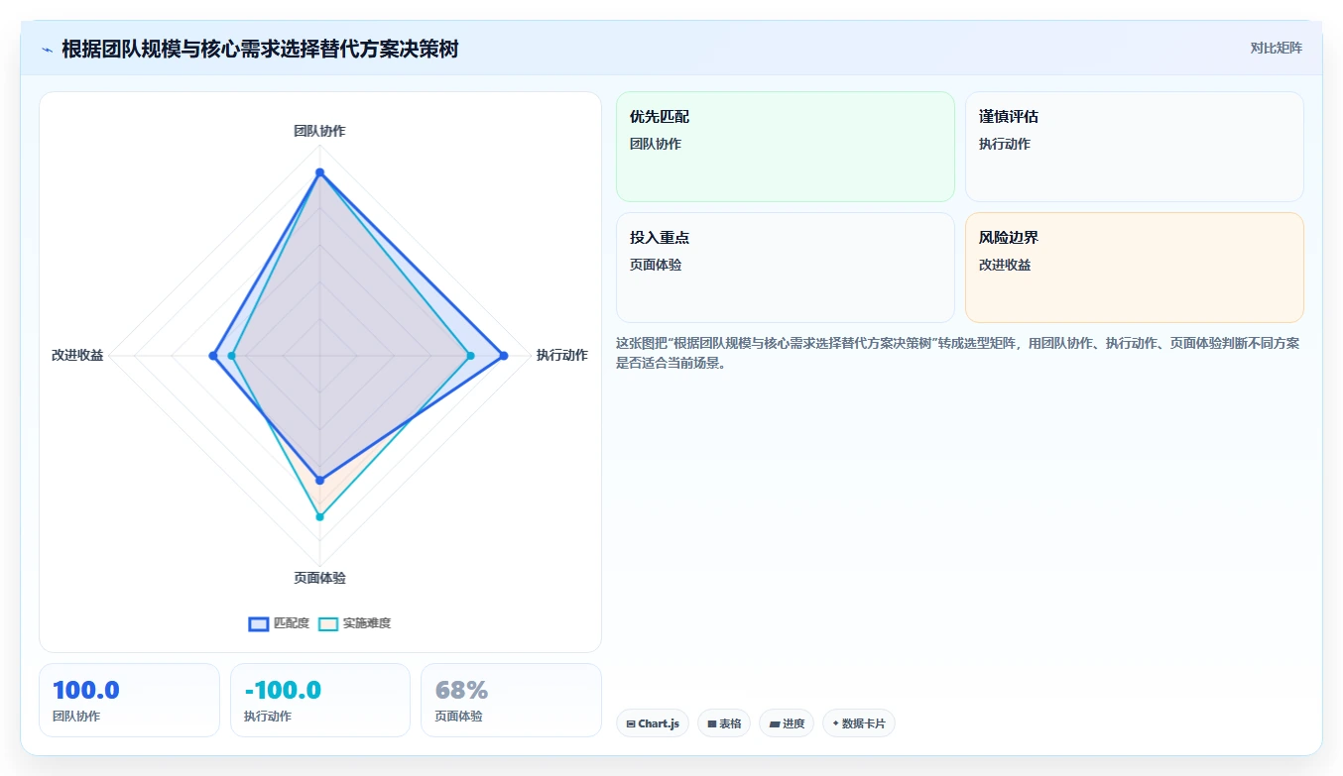Click the 实施难度 cyan legend swatch

click(x=328, y=623)
